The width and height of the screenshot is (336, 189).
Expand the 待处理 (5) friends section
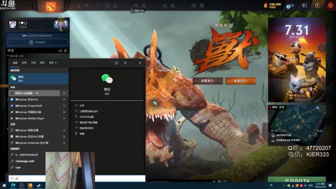tap(16, 56)
